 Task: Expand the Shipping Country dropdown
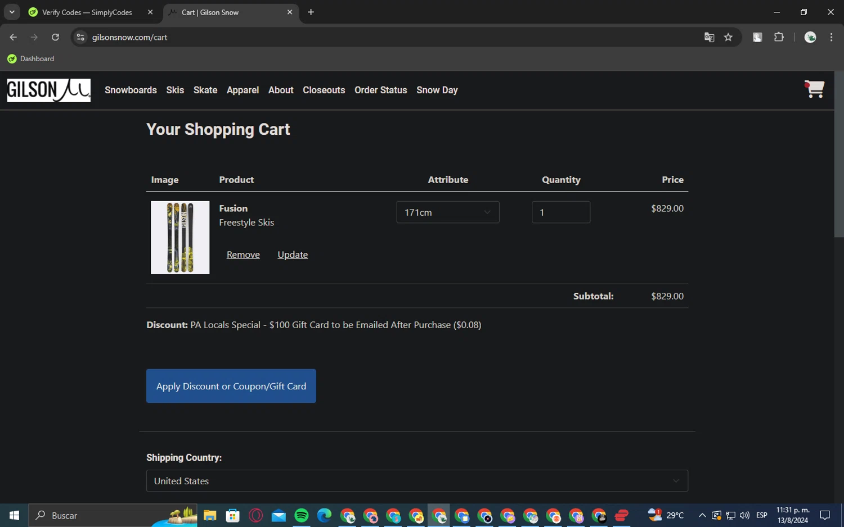(x=417, y=481)
